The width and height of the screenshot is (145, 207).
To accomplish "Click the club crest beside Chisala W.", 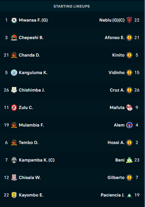I will (14, 178).
